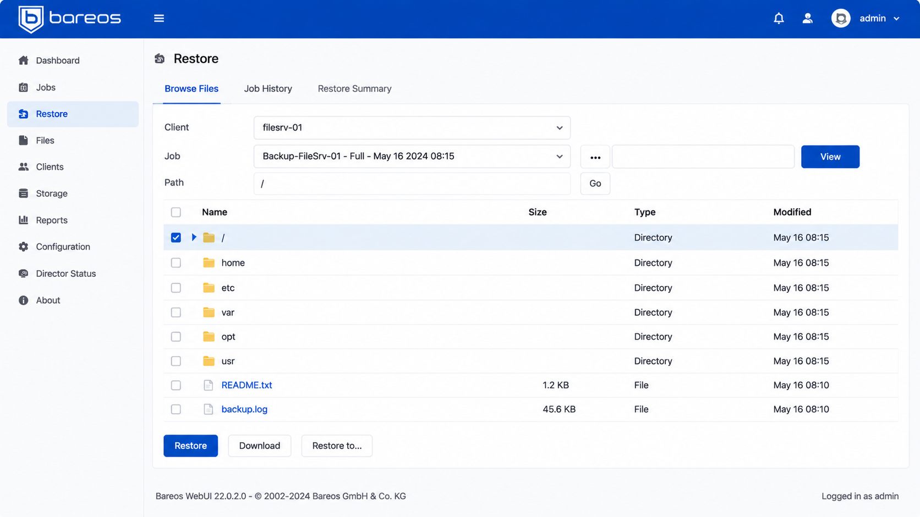Click the backup.log file icon
This screenshot has height=517, width=920.
pyautogui.click(x=209, y=409)
